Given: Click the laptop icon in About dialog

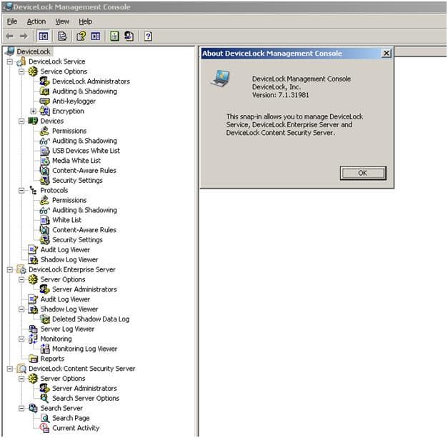Looking at the screenshot, I should pyautogui.click(x=220, y=78).
